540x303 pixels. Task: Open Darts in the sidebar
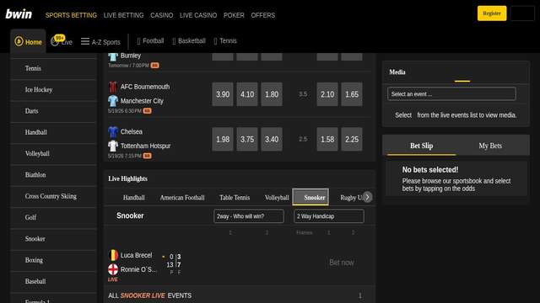(x=54, y=111)
